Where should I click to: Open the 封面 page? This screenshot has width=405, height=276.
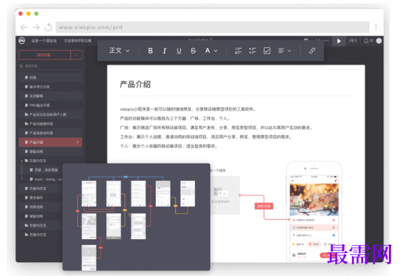click(x=50, y=77)
